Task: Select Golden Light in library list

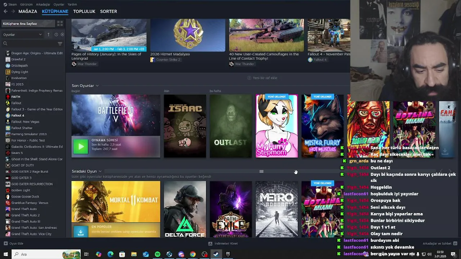Action: point(34,190)
